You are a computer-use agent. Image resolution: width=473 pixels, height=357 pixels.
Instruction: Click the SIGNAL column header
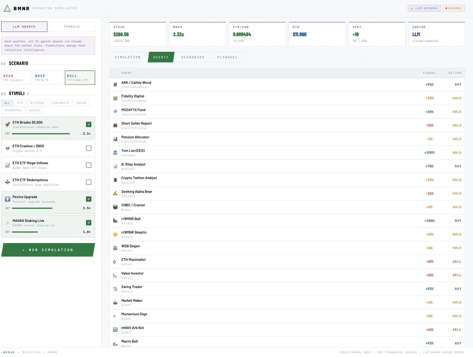click(429, 73)
